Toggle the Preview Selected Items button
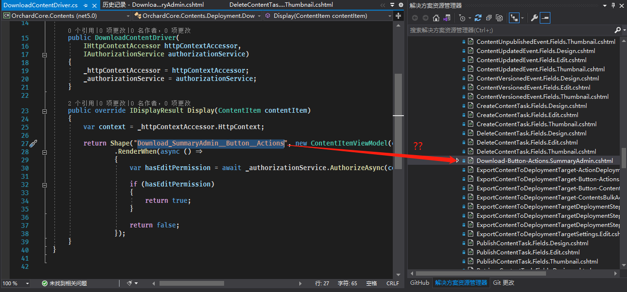Image resolution: width=627 pixels, height=292 pixels. 545,18
